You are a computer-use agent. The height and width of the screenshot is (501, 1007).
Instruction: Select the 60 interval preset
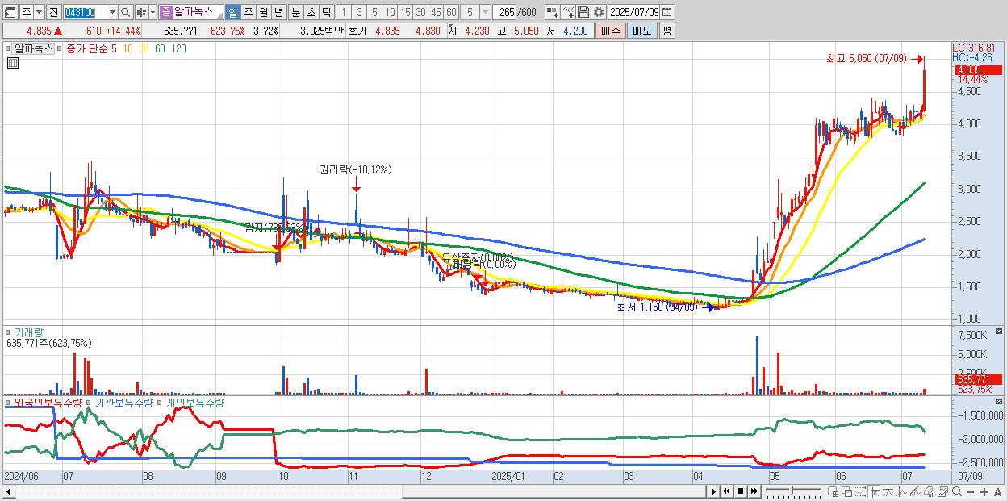point(451,12)
